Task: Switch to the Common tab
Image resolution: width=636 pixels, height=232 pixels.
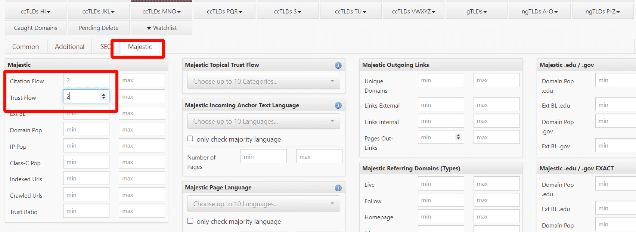Action: click(25, 47)
